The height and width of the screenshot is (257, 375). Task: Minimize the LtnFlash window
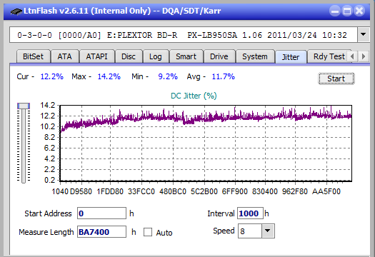point(335,11)
